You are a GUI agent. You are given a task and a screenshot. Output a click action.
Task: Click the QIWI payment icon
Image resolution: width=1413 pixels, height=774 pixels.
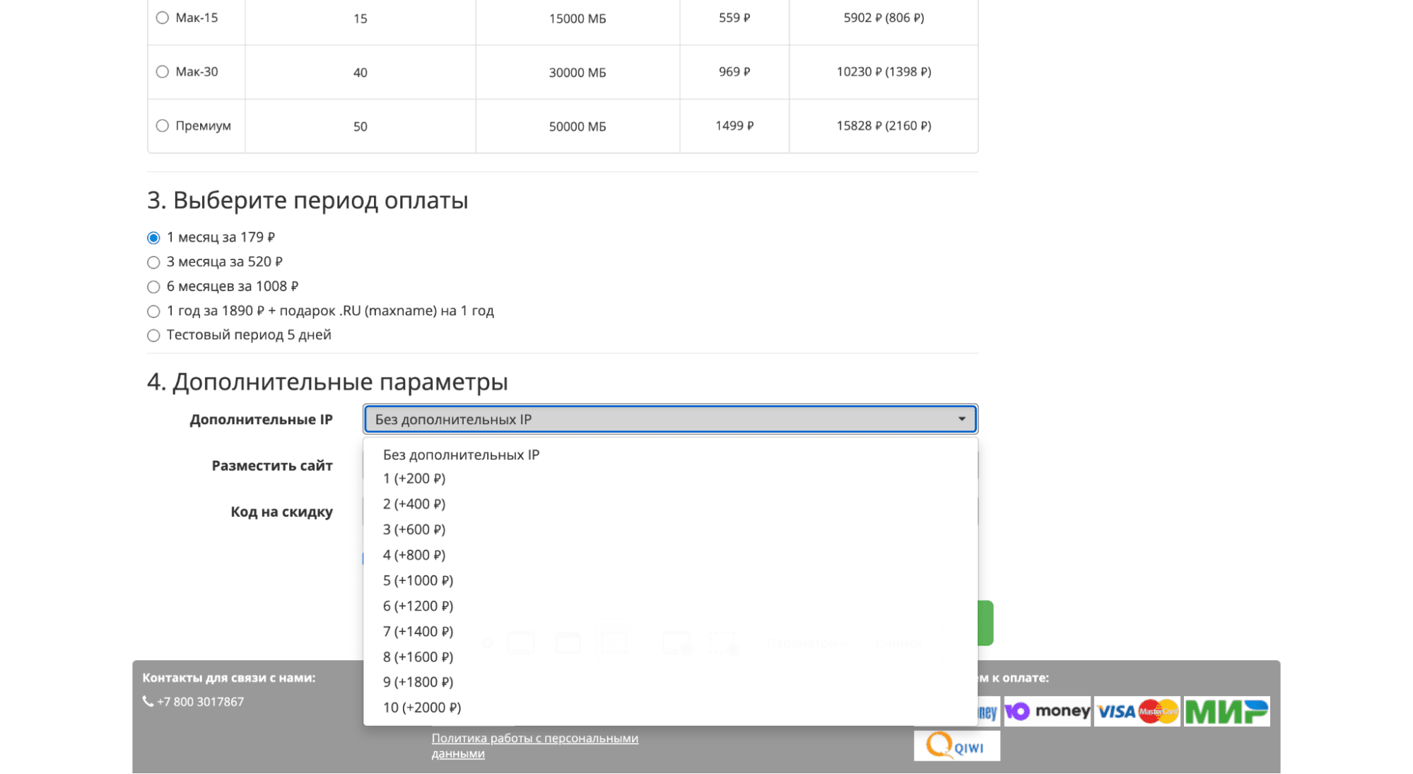pyautogui.click(x=956, y=746)
